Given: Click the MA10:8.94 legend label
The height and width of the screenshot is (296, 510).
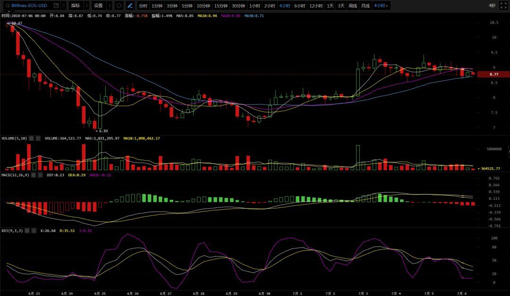Looking at the screenshot, I should 207,16.
